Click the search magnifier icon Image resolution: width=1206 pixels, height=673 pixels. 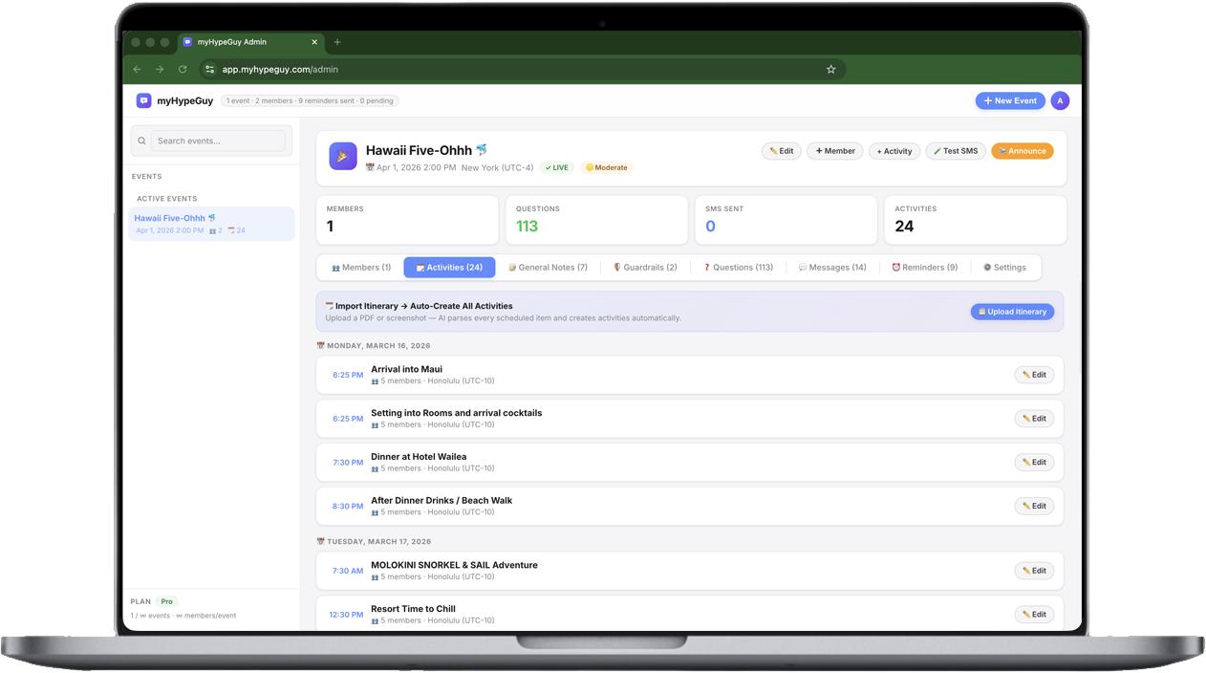[142, 141]
